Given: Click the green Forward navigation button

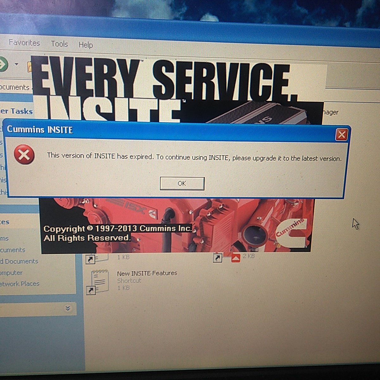Looking at the screenshot, I should click(3, 64).
